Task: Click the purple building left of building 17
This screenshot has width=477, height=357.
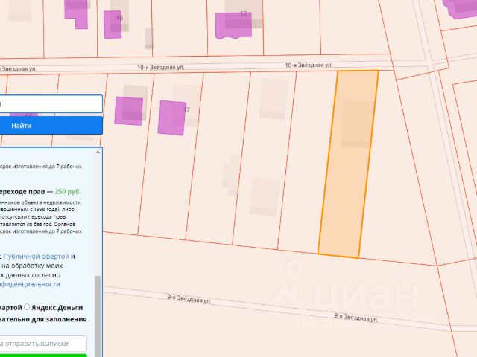Action: (x=129, y=111)
